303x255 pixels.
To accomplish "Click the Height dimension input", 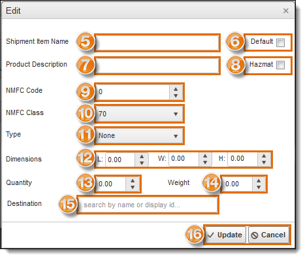I will click(x=243, y=159).
